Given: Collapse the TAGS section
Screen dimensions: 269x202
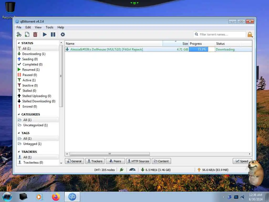Looking at the screenshot, I should coord(19,133).
